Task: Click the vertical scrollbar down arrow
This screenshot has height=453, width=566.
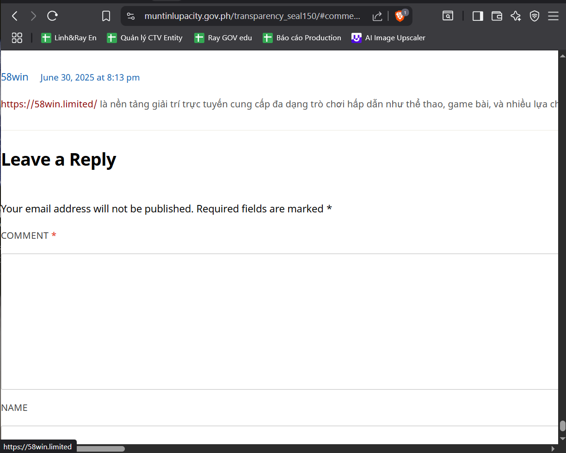Action: (562, 439)
